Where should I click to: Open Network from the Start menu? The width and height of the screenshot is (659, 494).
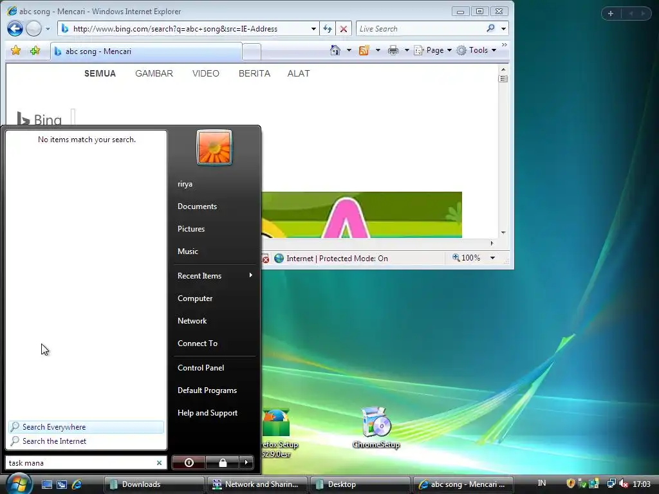[192, 321]
